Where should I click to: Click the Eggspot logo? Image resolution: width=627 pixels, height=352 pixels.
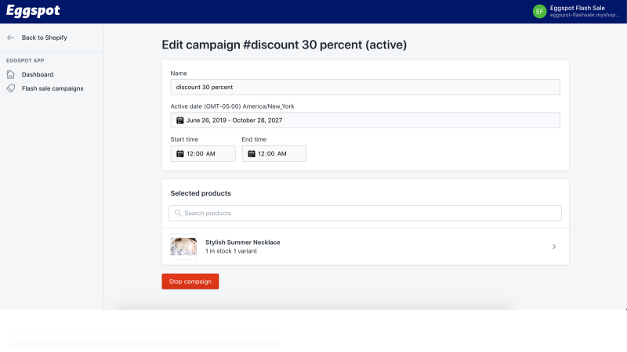click(33, 11)
